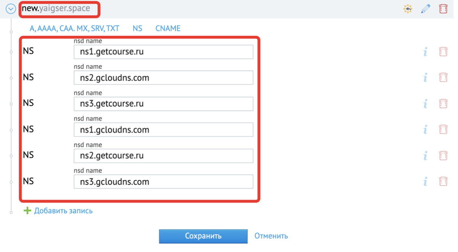Show info for ns3.getcourse.ru record
458x252 pixels.
[425, 103]
